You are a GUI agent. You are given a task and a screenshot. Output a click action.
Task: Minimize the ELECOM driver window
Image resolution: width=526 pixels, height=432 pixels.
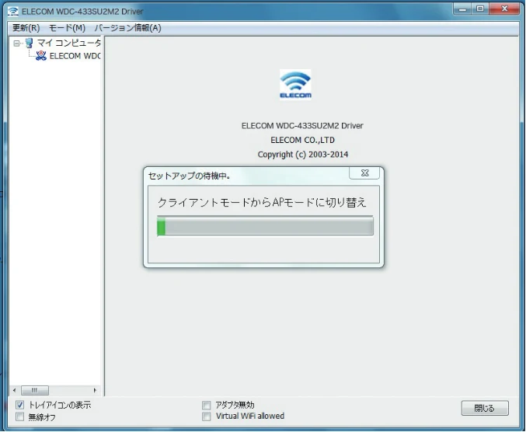(x=463, y=9)
